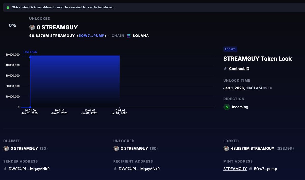Click the token avatar beside the top 0 STREAMGUY heading
Viewport: 305px width, 180px height.
coord(32,27)
